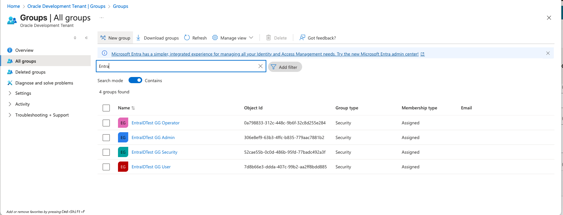Click the disabled Delete toolbar button

click(x=277, y=38)
